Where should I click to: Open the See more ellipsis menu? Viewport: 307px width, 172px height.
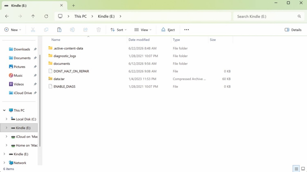pos(187,30)
